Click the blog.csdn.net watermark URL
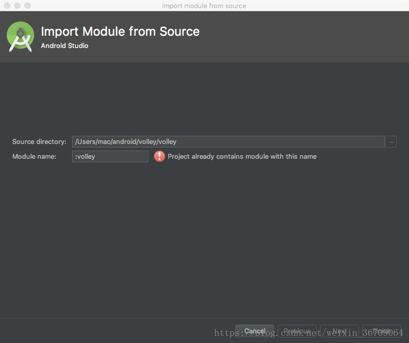409x343 pixels. [309, 333]
